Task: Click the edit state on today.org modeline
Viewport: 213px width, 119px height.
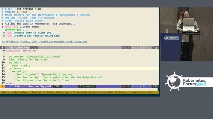Action: tap(126, 48)
